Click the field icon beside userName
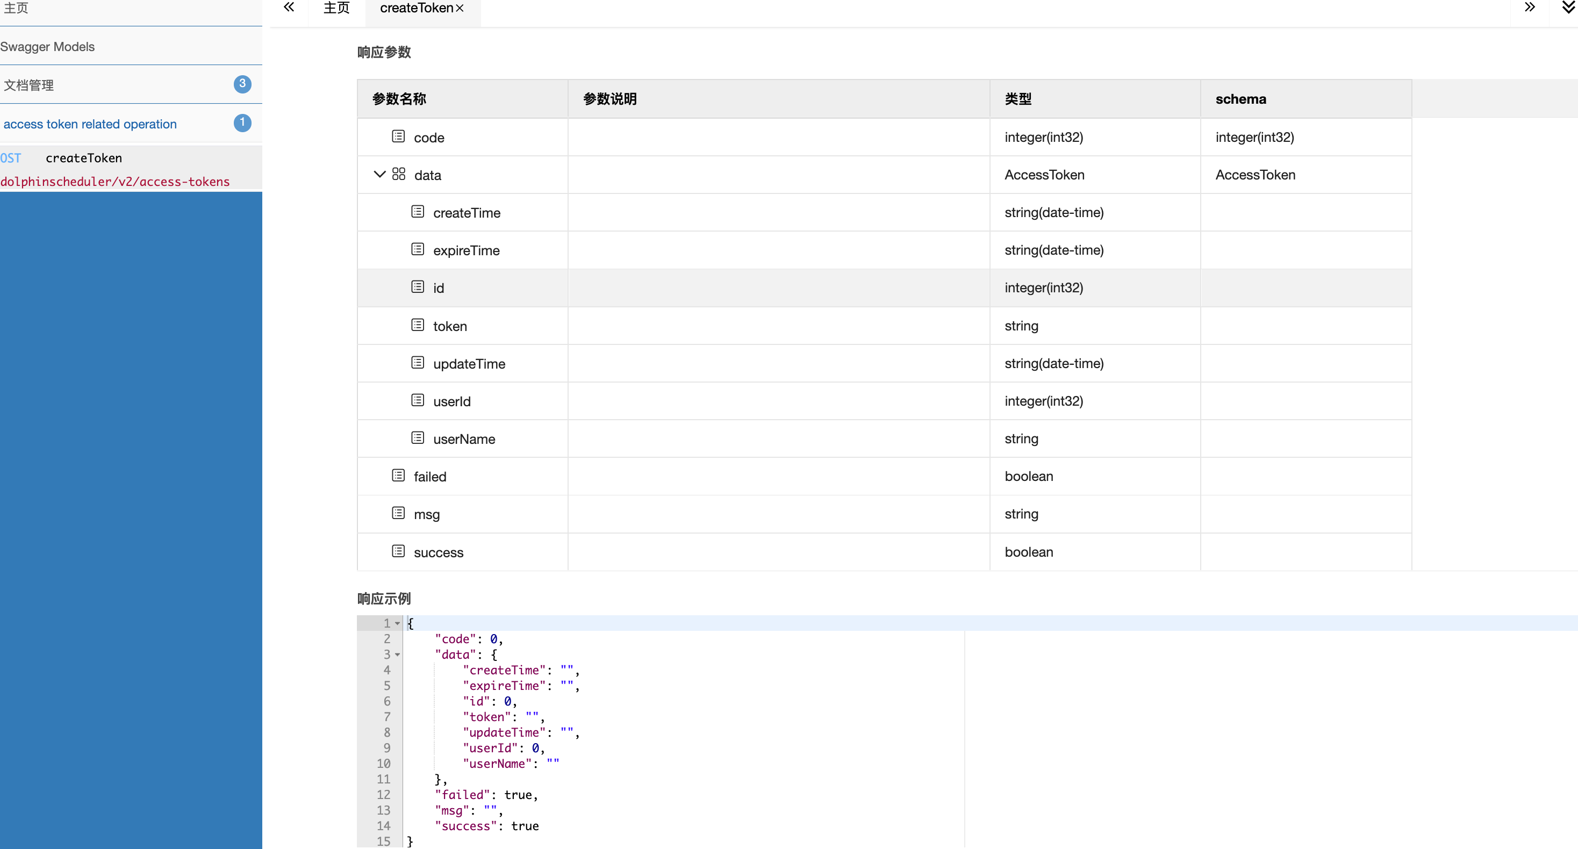The image size is (1578, 849). (417, 438)
